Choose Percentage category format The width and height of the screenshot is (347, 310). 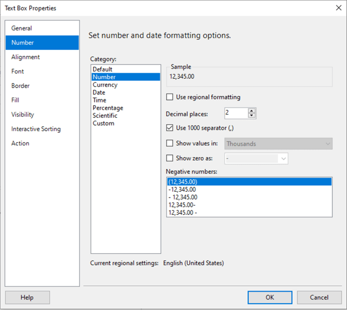click(x=107, y=108)
